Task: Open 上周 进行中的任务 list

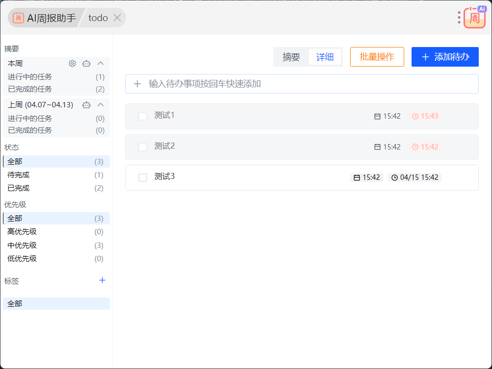Action: [x=56, y=119]
